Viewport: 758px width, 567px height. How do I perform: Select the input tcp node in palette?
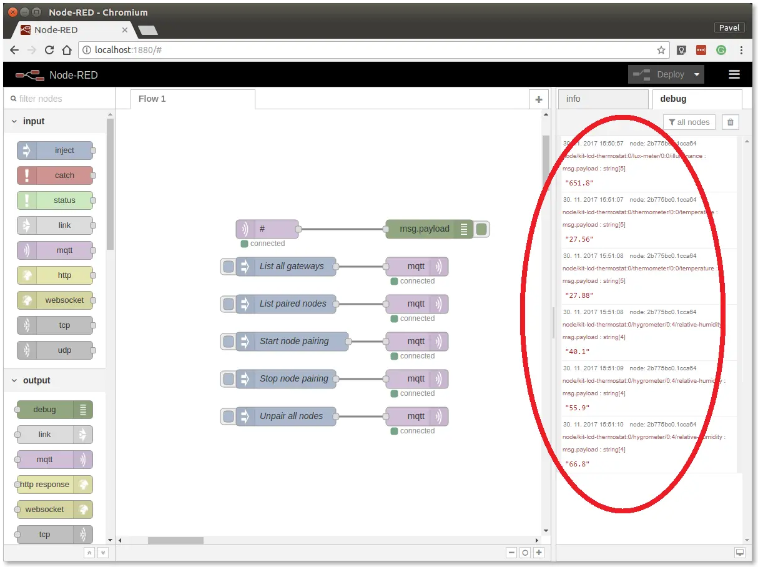(55, 325)
